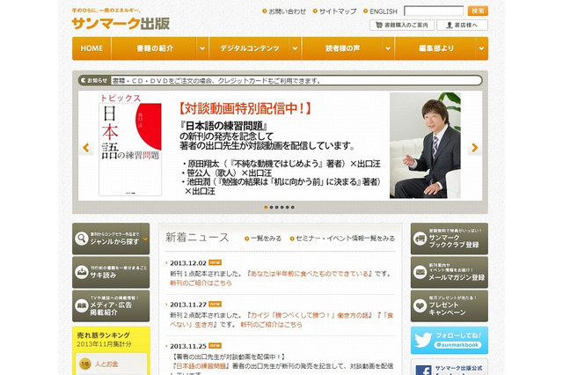Open セミナー・イベント情報一覧をみる link
The height and width of the screenshot is (375, 563).
[342, 239]
